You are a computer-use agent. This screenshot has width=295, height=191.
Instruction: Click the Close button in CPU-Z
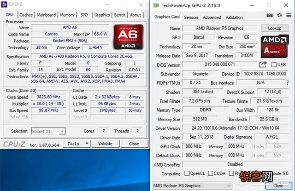pos(134,144)
